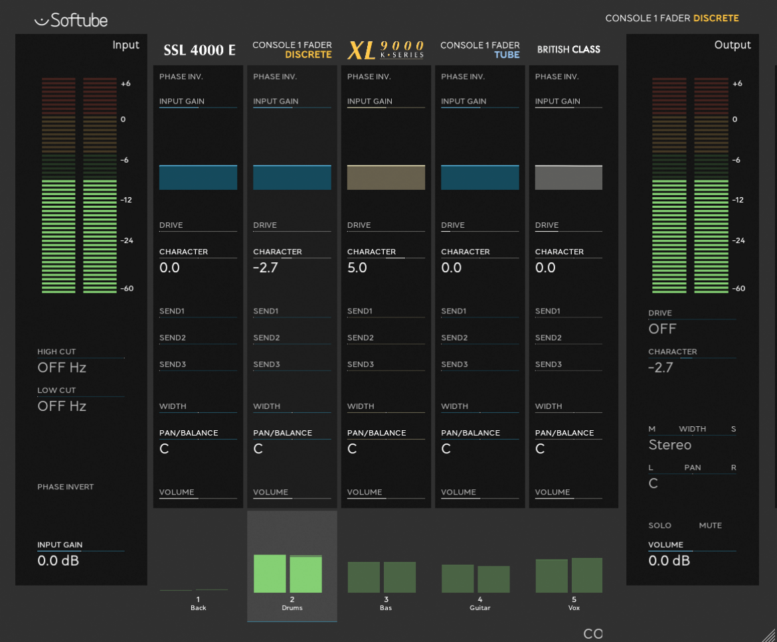Select the XL 9000 K-Series header logo
Screen dimensions: 777x642
pyautogui.click(x=386, y=50)
